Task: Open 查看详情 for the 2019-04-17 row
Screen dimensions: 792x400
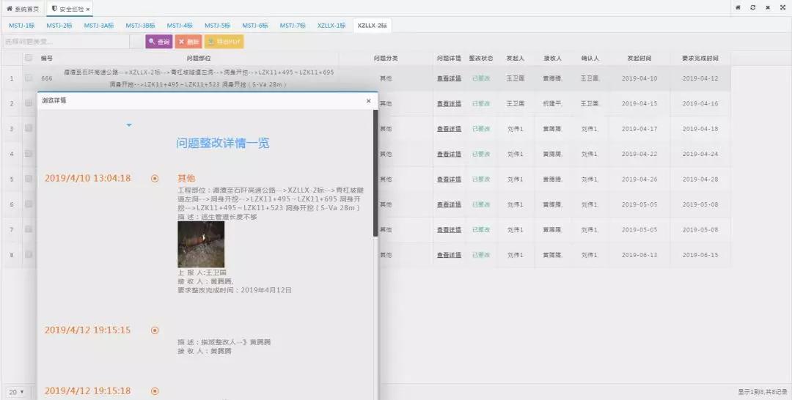Action: coord(449,129)
